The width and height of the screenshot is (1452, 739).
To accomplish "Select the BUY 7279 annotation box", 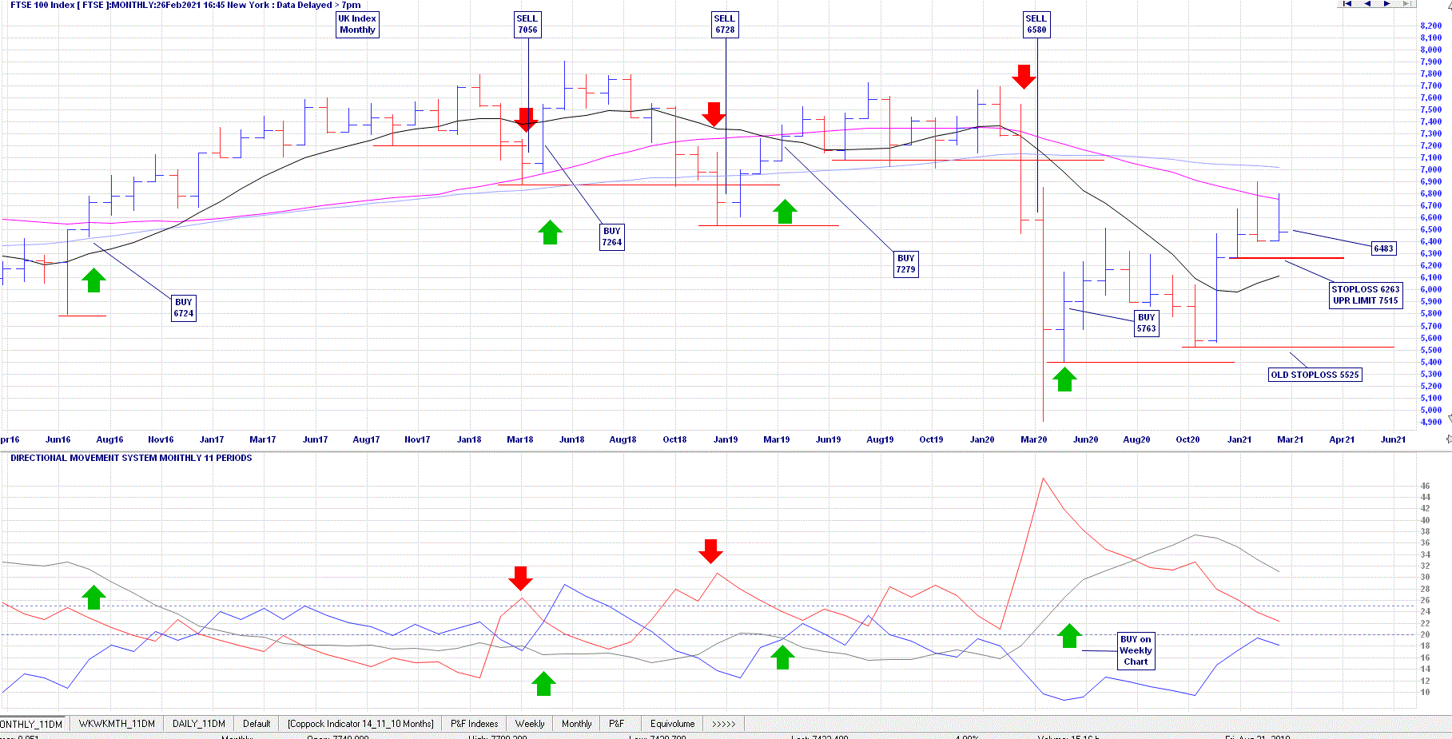I will (x=905, y=264).
